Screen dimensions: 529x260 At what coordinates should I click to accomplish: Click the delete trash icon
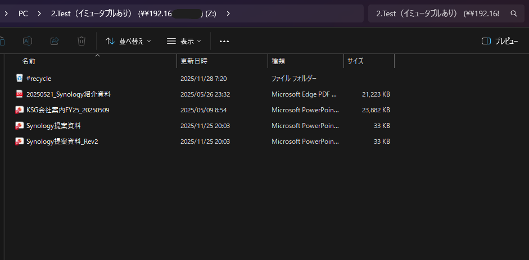click(82, 41)
